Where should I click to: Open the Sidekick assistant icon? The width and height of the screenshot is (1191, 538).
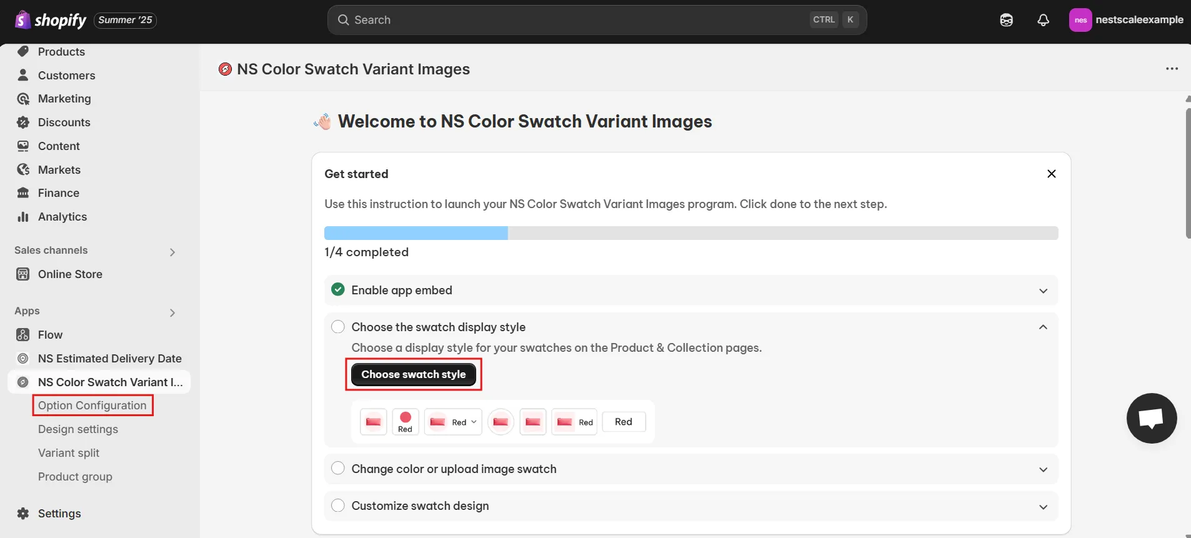pyautogui.click(x=1006, y=20)
